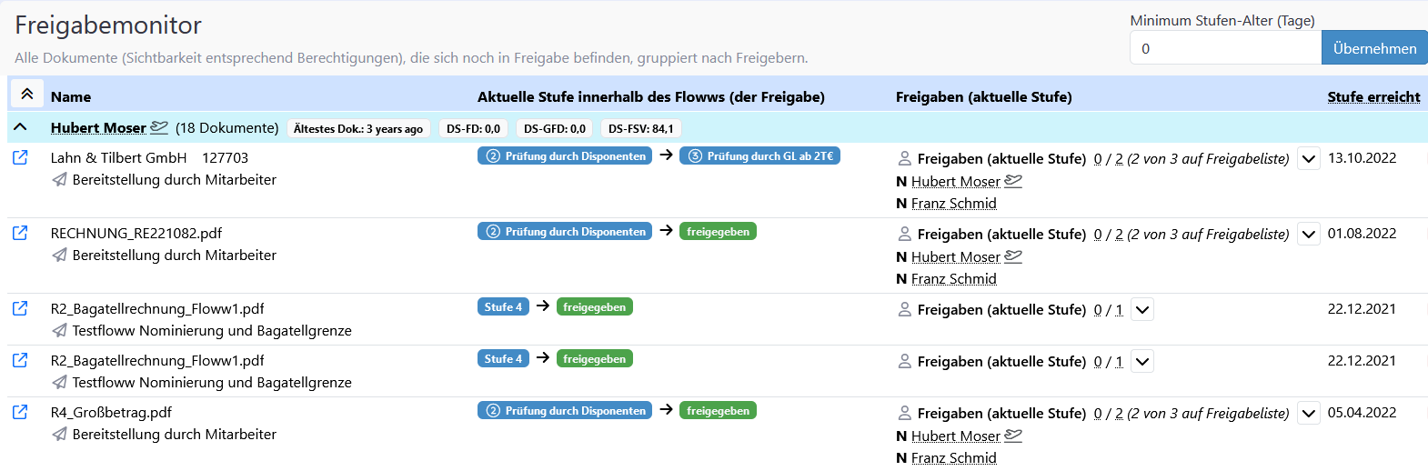Open external link for Lahn & Tilbert GmbH document

click(x=20, y=158)
